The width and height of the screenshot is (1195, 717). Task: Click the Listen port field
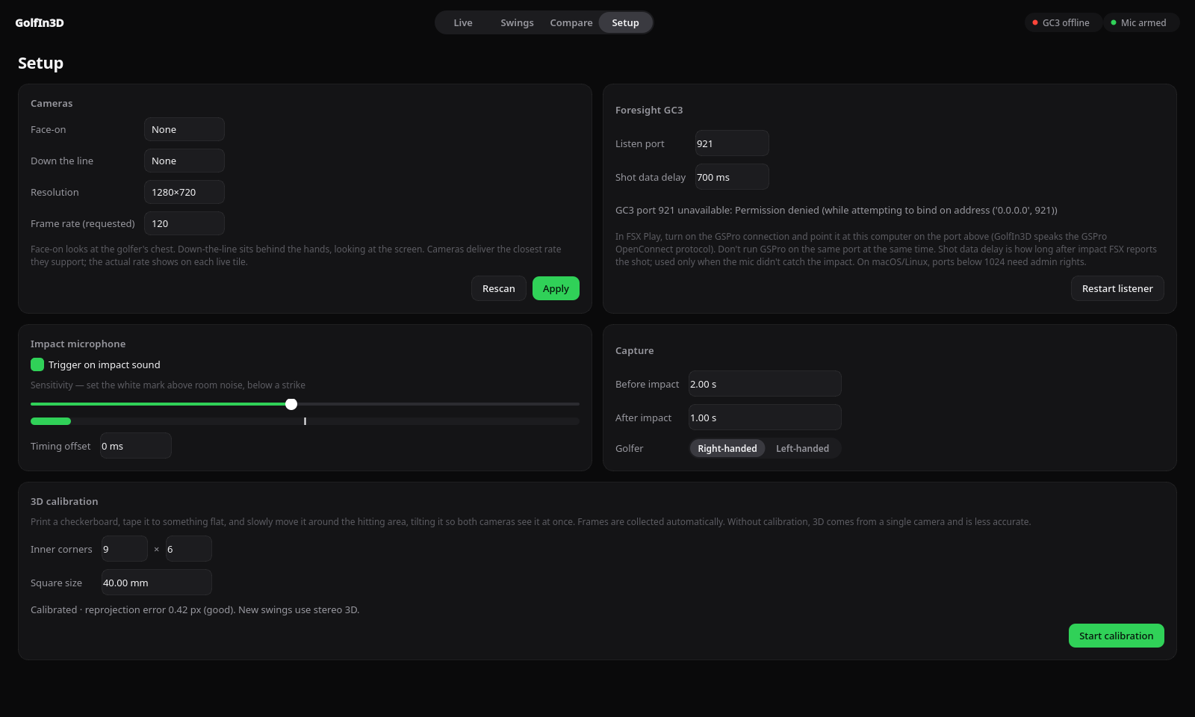coord(732,143)
